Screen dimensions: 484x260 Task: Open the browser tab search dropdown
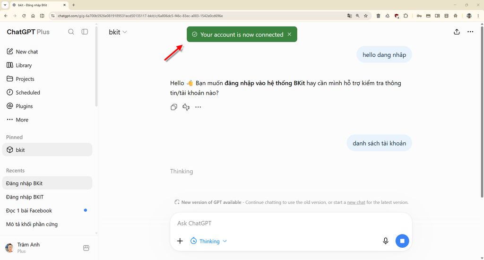[5, 5]
